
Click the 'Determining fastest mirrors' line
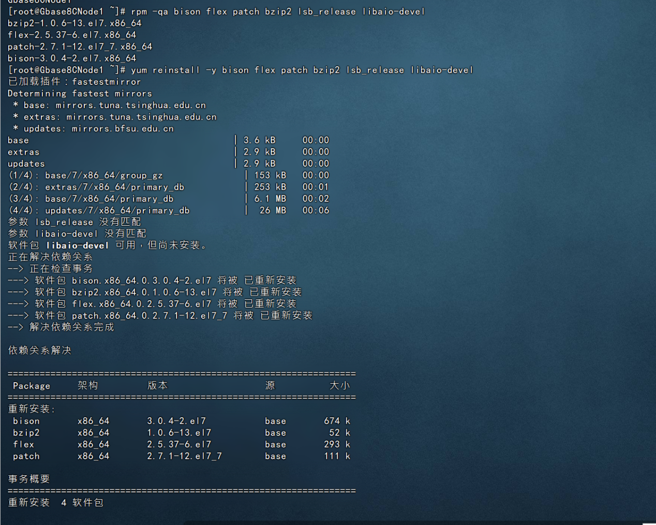pyautogui.click(x=80, y=94)
